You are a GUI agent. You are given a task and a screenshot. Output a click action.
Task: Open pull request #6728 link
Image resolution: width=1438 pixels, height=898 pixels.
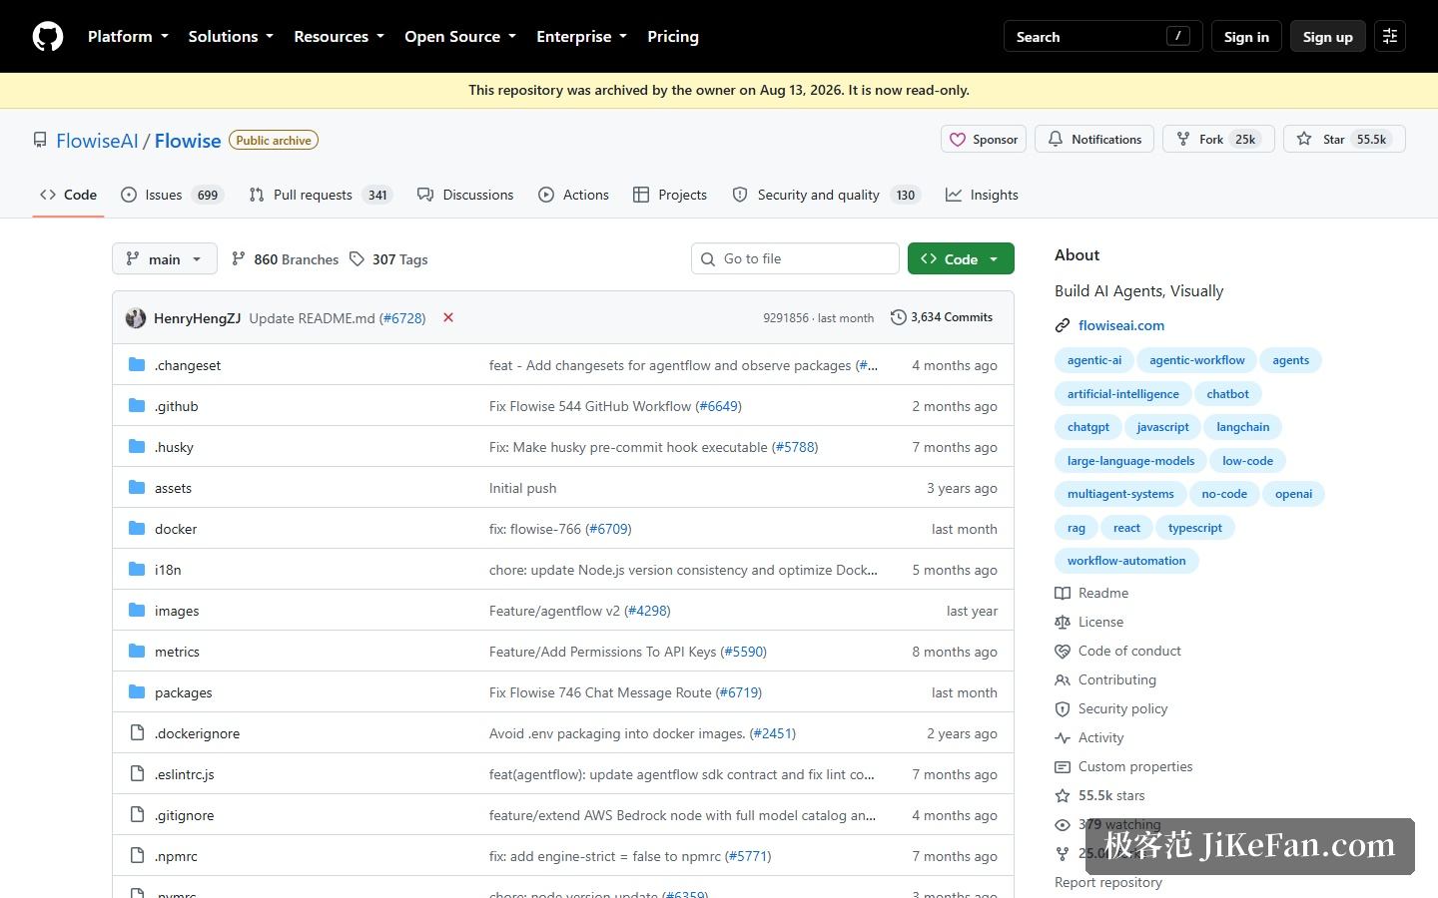pos(402,318)
